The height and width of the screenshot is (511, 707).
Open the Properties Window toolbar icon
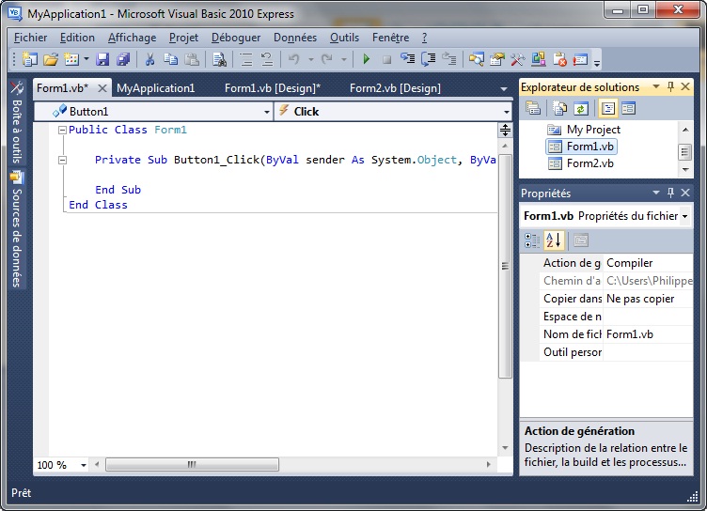(x=497, y=59)
